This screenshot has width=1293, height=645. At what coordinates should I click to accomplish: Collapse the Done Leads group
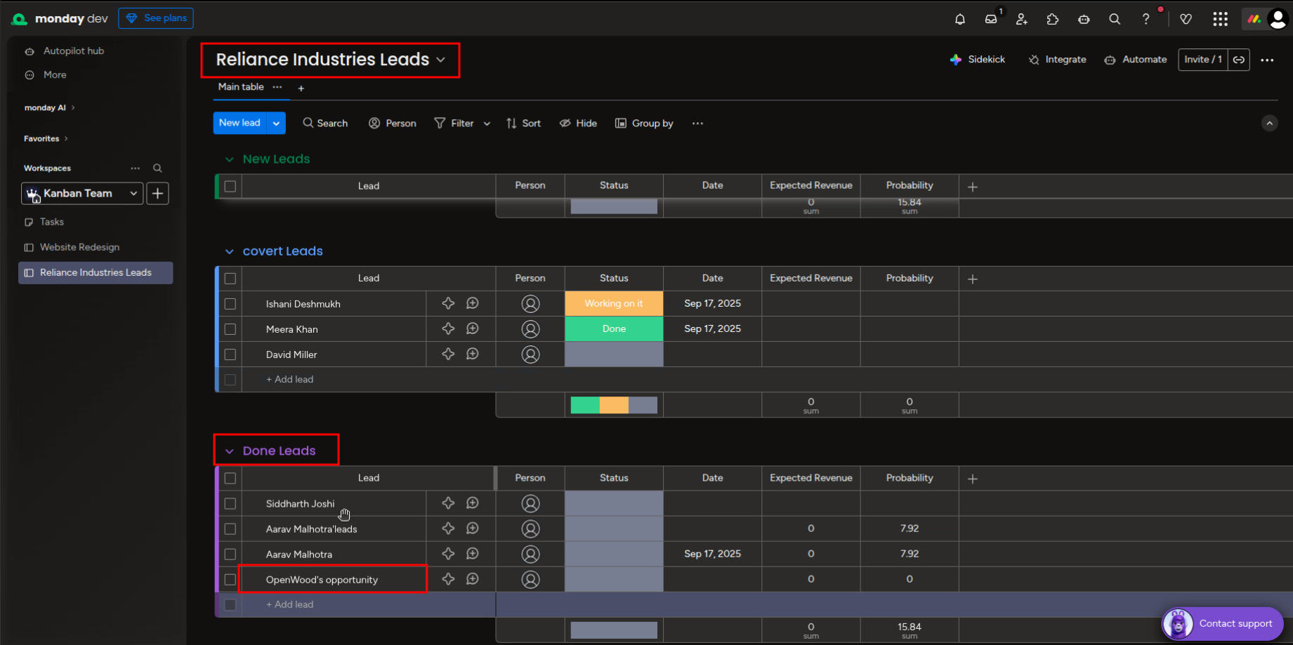(x=229, y=451)
